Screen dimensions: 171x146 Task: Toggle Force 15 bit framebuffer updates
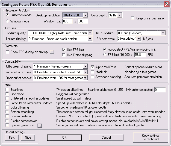pyautogui.click(x=7, y=103)
